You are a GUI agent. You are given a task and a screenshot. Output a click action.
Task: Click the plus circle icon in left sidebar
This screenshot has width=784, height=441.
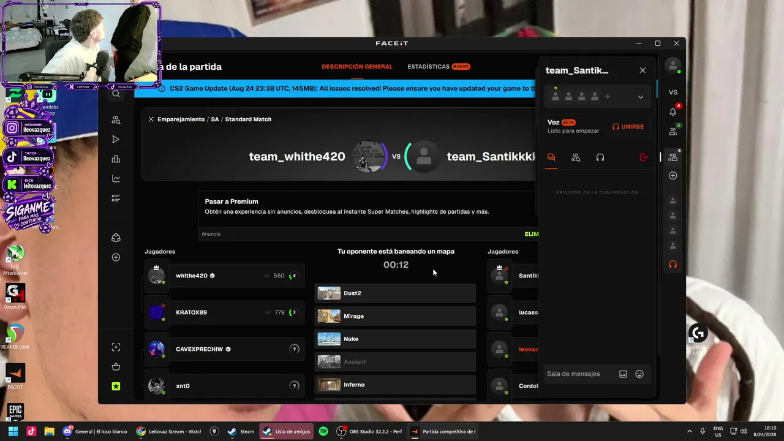click(x=116, y=257)
